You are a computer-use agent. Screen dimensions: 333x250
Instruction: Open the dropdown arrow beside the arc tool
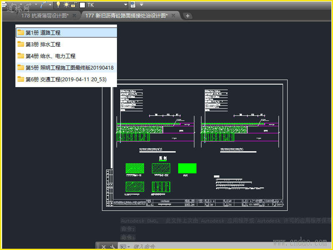(50, 5)
